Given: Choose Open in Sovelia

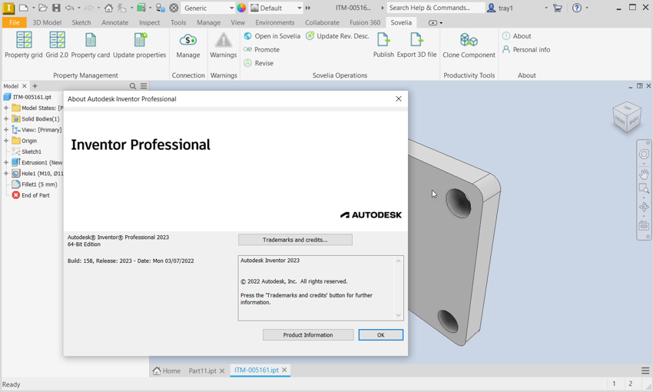Looking at the screenshot, I should pos(272,36).
